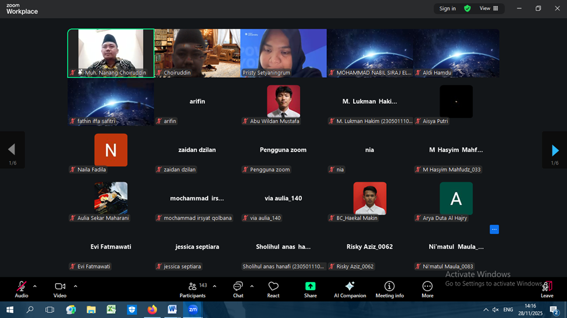Expand the chevron next to Chat
This screenshot has height=318, width=567.
pos(252,286)
